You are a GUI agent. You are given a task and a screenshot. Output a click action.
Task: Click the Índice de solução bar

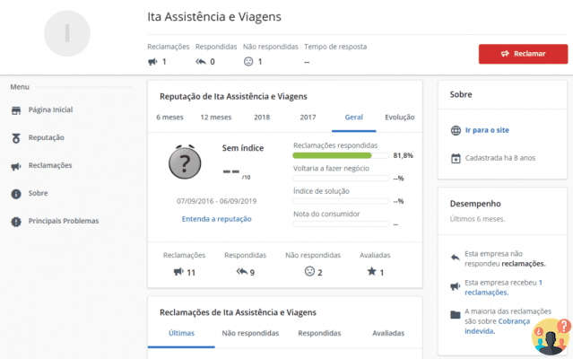point(341,201)
